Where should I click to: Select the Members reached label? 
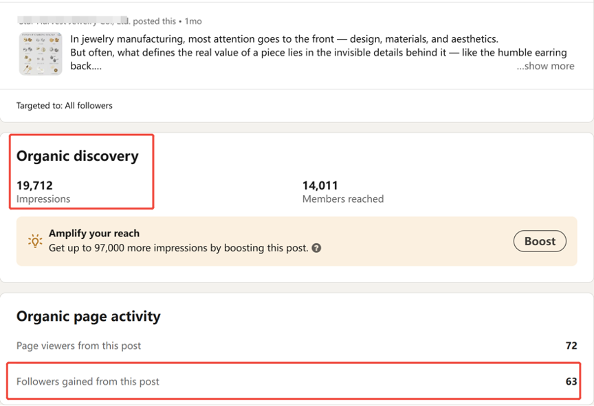point(343,199)
